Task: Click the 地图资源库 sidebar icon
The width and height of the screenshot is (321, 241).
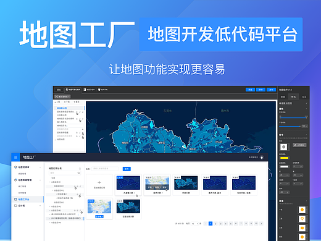Action: (15, 167)
